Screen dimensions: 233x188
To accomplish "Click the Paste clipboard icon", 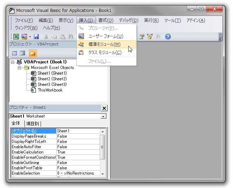I will point(63,37).
